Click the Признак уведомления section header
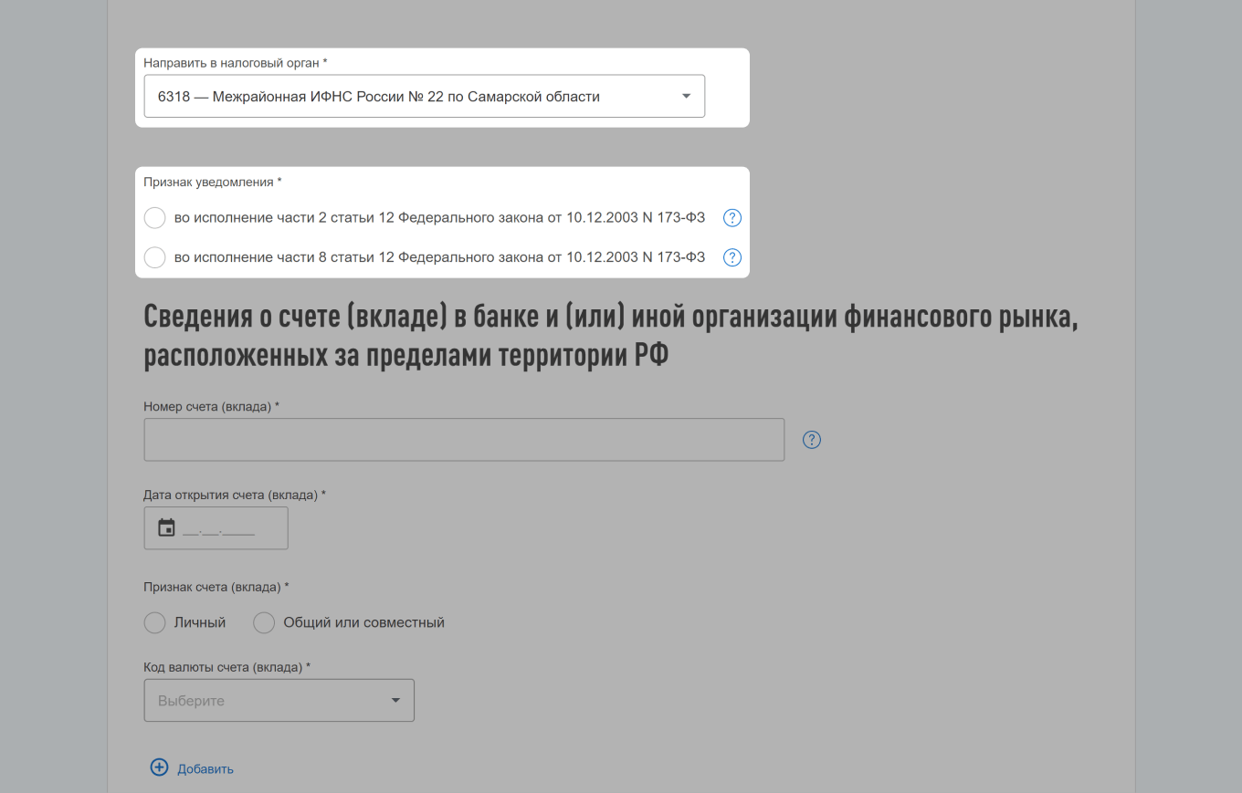Viewport: 1242px width, 793px height. 211,182
